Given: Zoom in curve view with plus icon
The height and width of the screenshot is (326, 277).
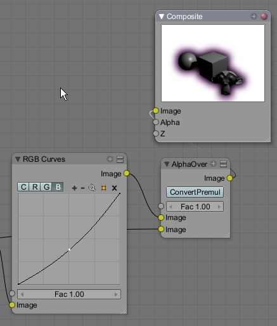Looking at the screenshot, I should pyautogui.click(x=74, y=188).
